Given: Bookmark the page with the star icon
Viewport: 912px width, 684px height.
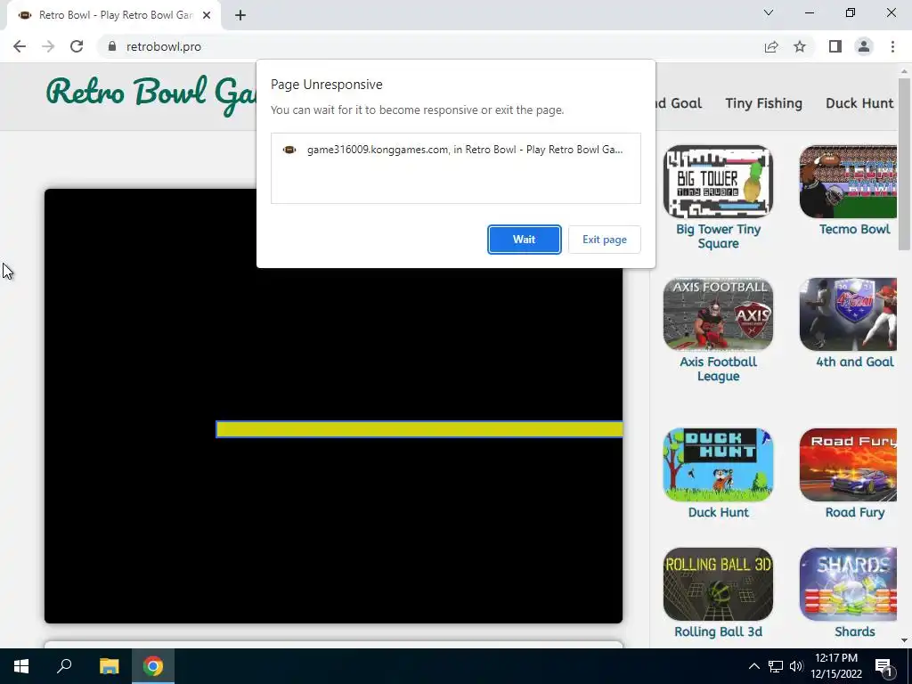Looking at the screenshot, I should (800, 46).
